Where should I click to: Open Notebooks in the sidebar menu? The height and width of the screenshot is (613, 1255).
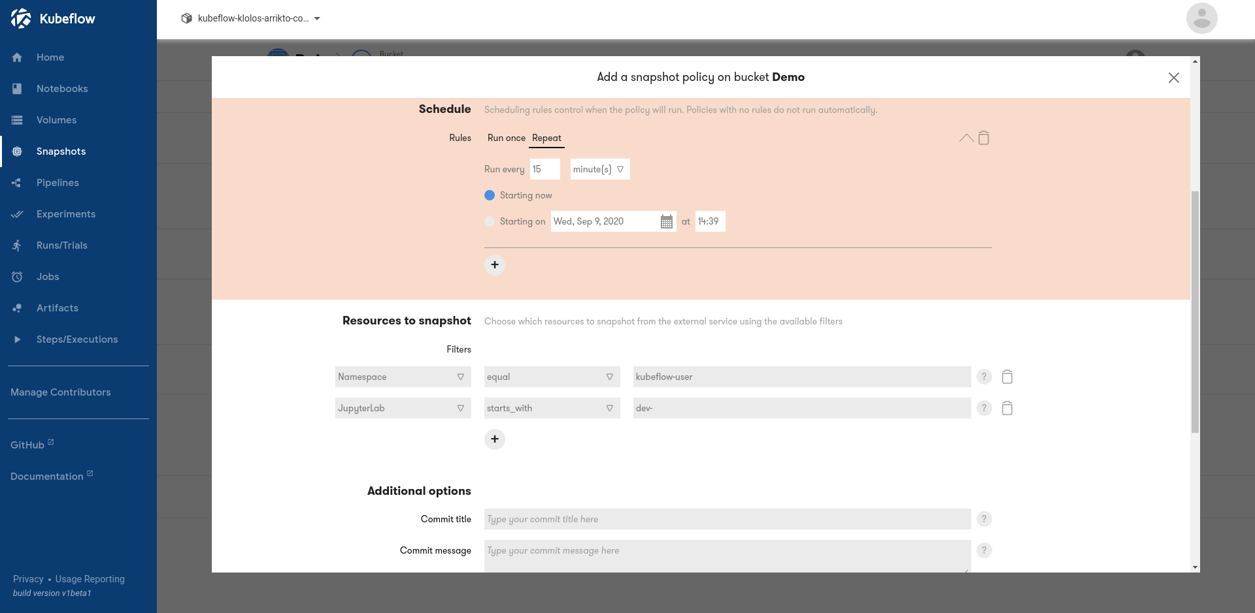[x=78, y=89]
